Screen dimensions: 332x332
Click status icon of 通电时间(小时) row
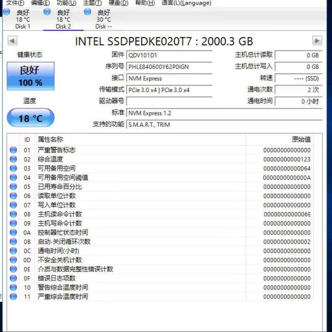pos(13,251)
